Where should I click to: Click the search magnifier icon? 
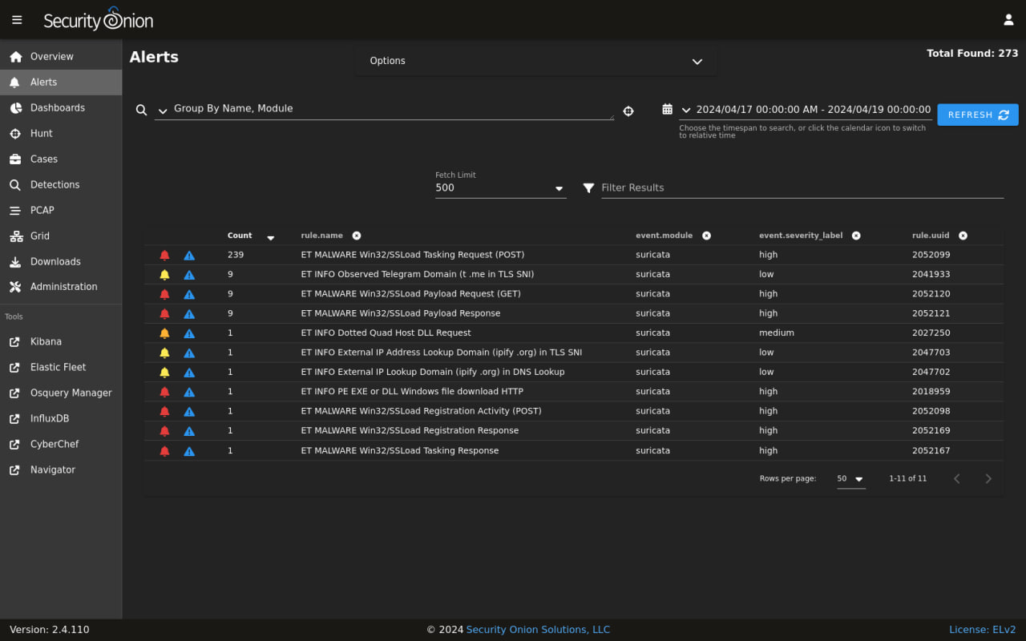click(142, 111)
